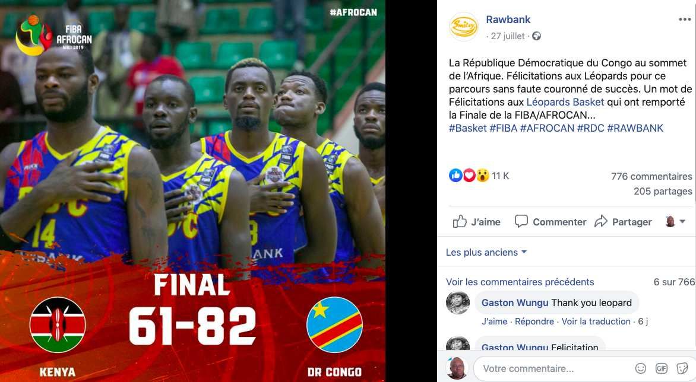Click the red heart reaction icon
This screenshot has width=696, height=382.
(469, 176)
